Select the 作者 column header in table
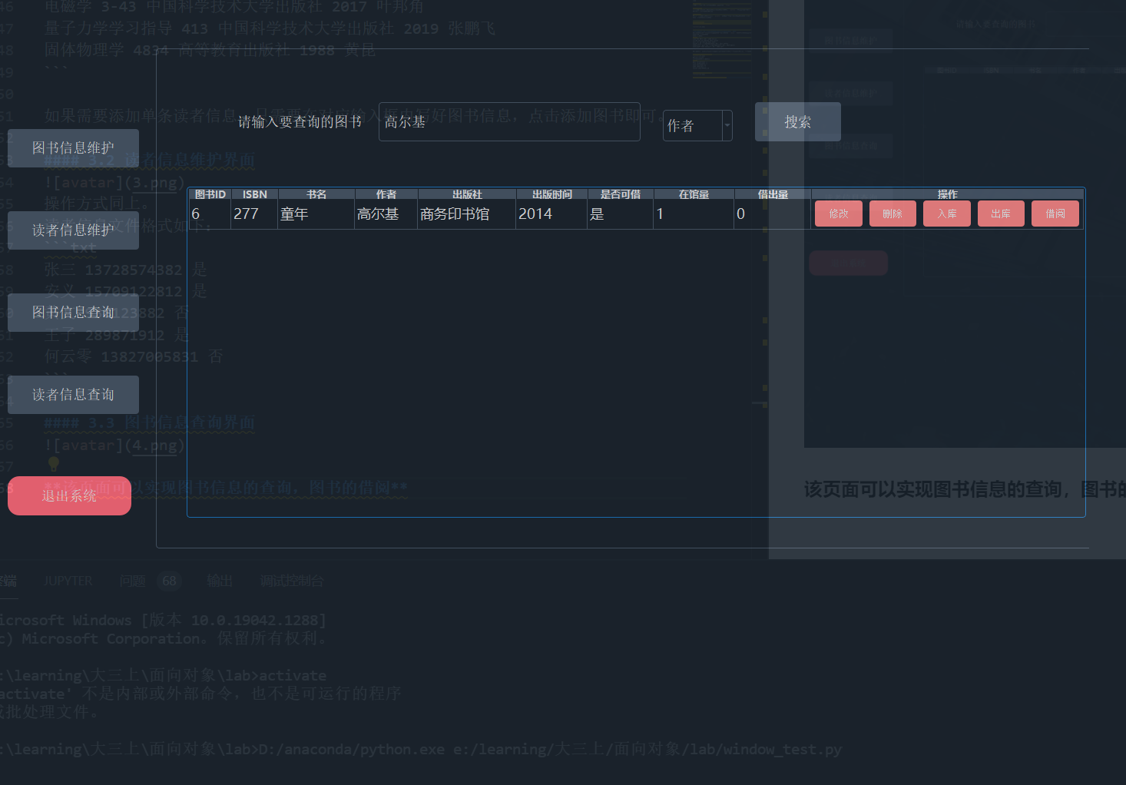This screenshot has height=785, width=1126. [x=386, y=194]
